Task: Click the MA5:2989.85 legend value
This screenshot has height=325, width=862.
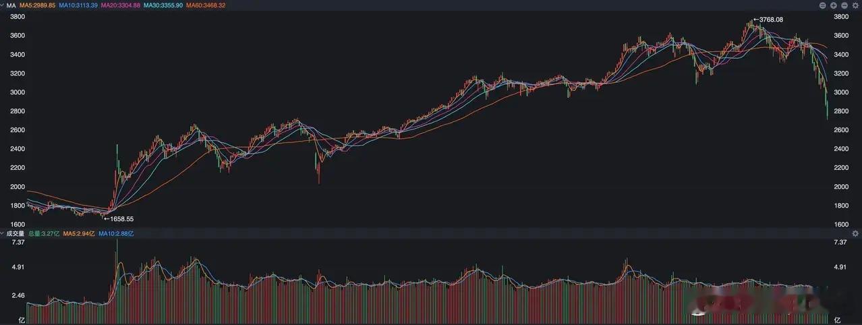Action: pos(37,5)
